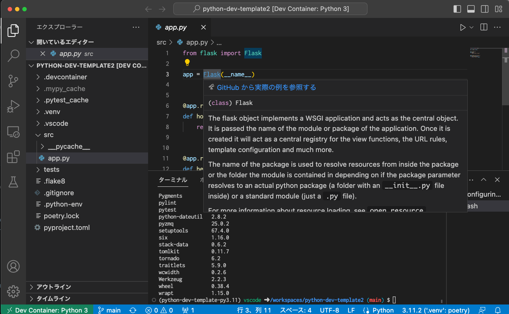Open .gitignore file

coord(87,193)
